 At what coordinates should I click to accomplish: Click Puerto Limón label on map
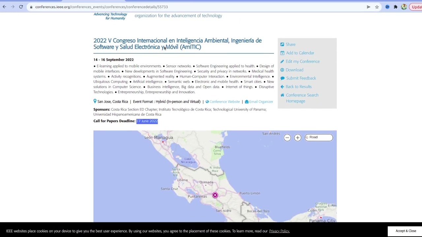click(x=250, y=193)
